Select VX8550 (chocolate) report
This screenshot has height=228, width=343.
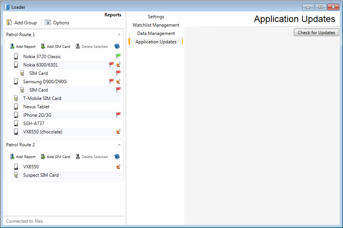coord(67,132)
